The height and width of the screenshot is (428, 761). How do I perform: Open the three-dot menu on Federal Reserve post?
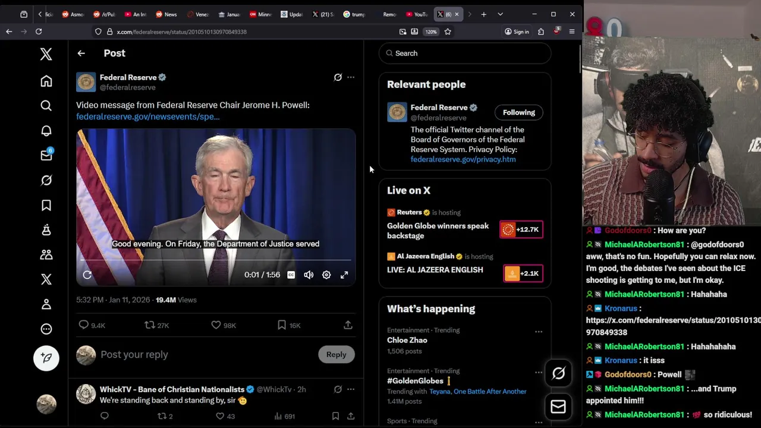(351, 77)
